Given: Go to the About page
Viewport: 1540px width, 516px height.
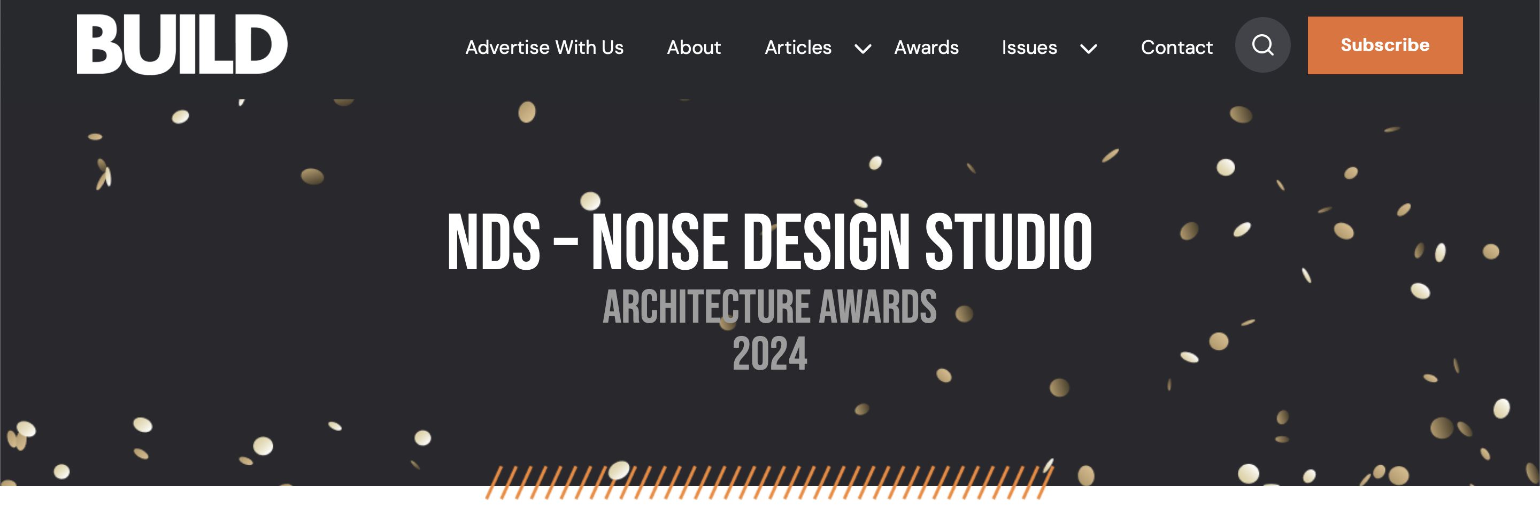Looking at the screenshot, I should tap(694, 47).
